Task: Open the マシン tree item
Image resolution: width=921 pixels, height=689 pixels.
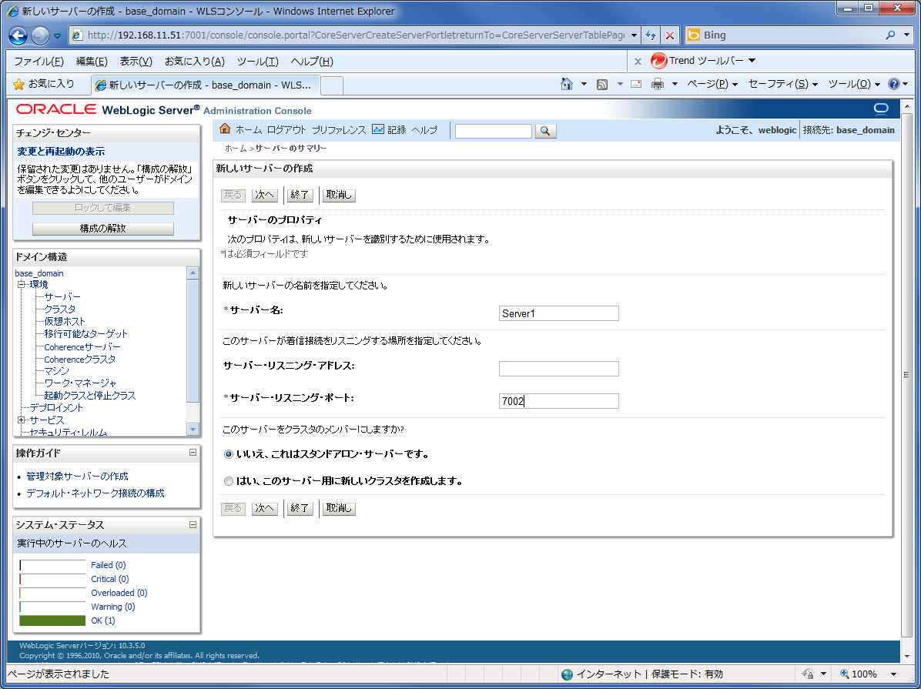Action: (56, 370)
